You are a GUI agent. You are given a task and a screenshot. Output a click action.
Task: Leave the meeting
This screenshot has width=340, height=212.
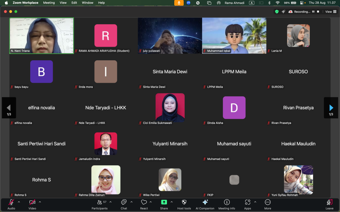(x=329, y=204)
